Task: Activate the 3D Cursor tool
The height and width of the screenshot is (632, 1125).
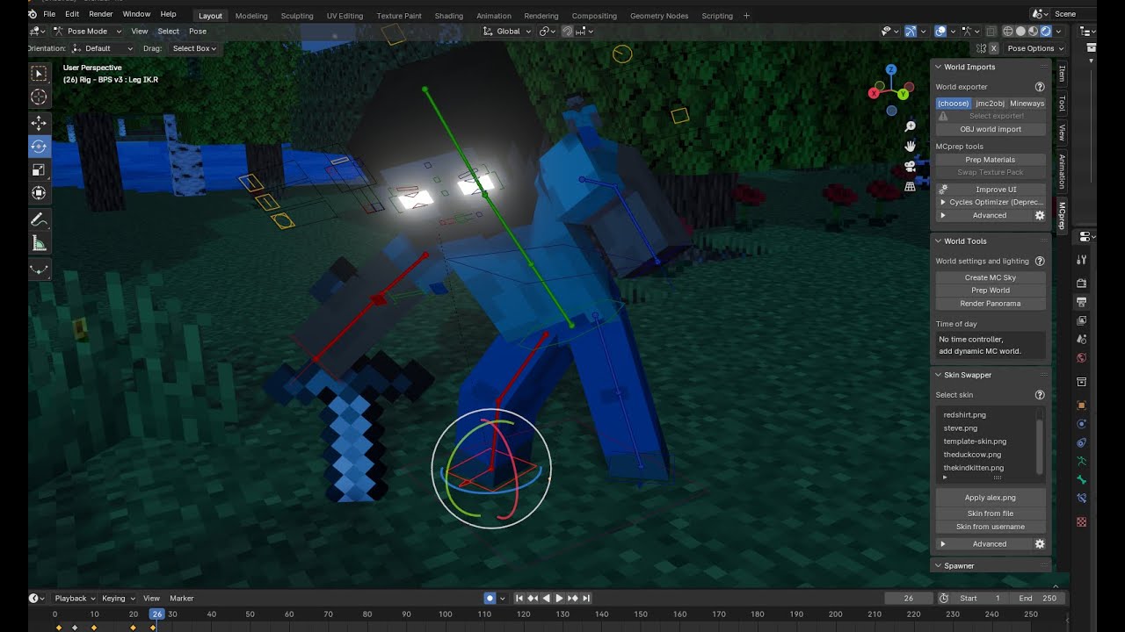Action: pos(39,97)
